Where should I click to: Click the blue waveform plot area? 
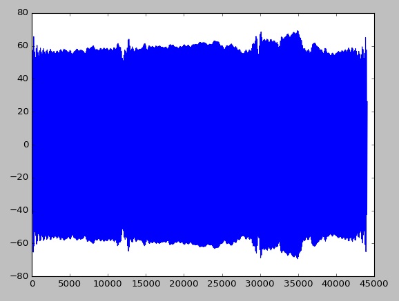[199, 145]
